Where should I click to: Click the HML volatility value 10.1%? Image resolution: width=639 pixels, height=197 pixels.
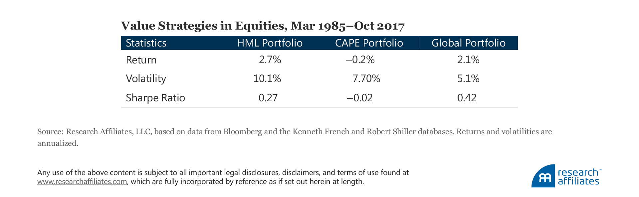[x=267, y=79]
